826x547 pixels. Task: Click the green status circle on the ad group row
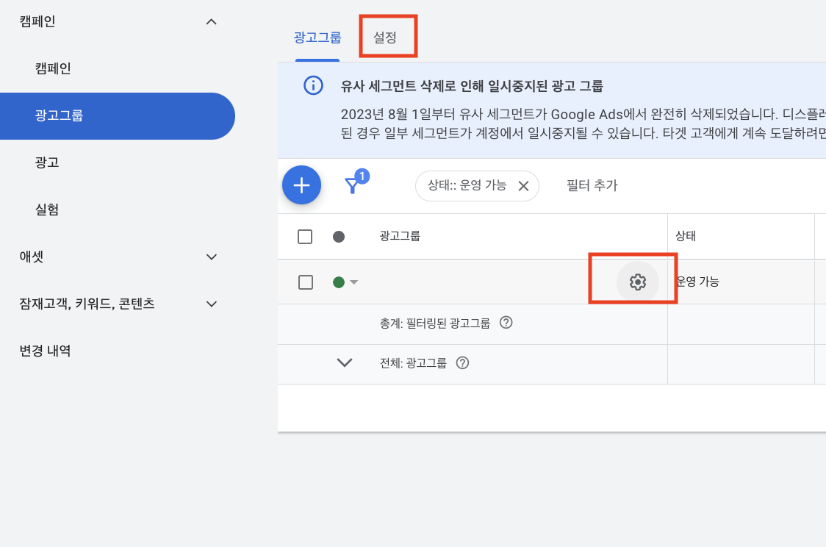(338, 282)
